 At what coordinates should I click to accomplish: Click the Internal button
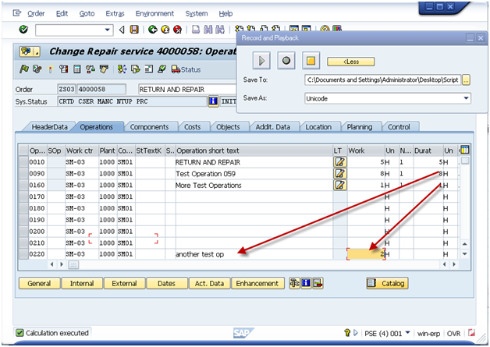(x=82, y=283)
